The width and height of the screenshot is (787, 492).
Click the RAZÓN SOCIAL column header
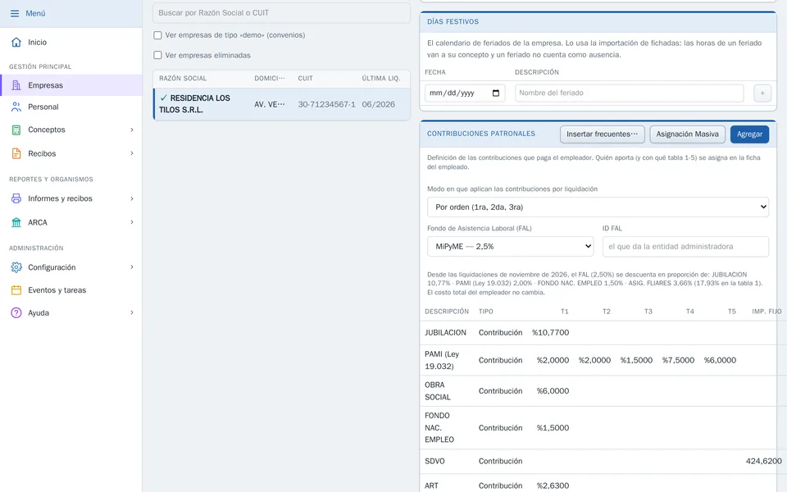tap(183, 79)
